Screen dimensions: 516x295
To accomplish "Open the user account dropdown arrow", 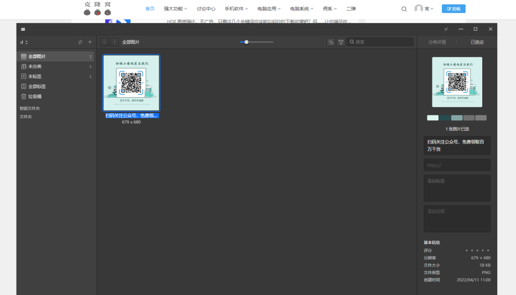I will 432,9.
